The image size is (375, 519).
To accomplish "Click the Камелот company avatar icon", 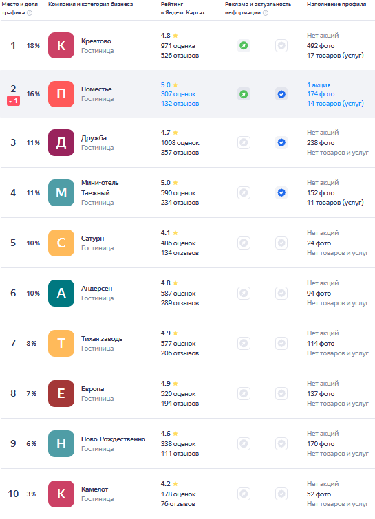I will tap(61, 494).
